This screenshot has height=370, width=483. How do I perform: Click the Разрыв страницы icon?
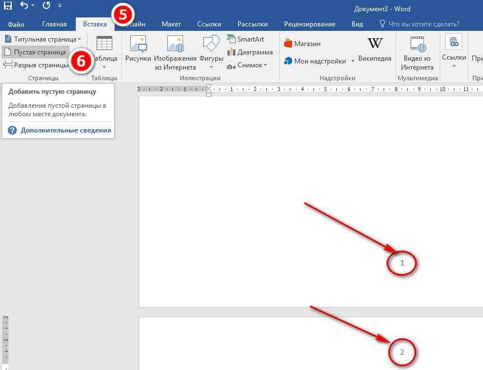click(8, 65)
